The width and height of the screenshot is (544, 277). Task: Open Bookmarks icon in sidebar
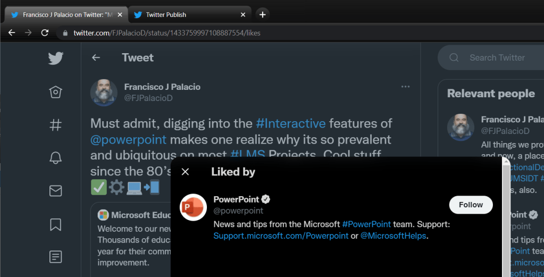[55, 224]
